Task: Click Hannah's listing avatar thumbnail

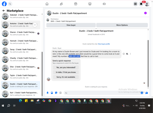Action: pos(5,42)
